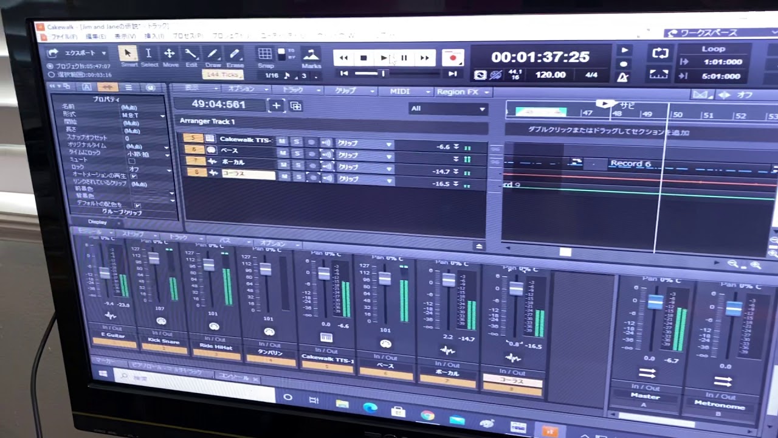
Task: Solo the コーラス track
Action: [x=298, y=177]
